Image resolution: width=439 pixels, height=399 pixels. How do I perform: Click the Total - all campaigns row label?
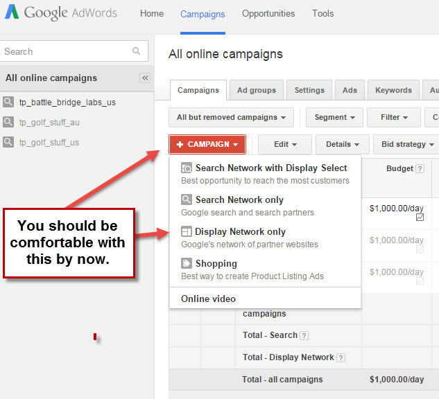click(x=282, y=380)
